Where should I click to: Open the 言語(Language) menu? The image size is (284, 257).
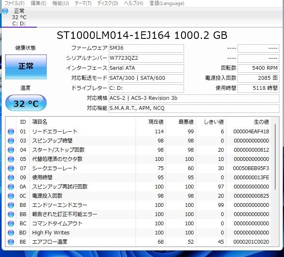[167, 3]
